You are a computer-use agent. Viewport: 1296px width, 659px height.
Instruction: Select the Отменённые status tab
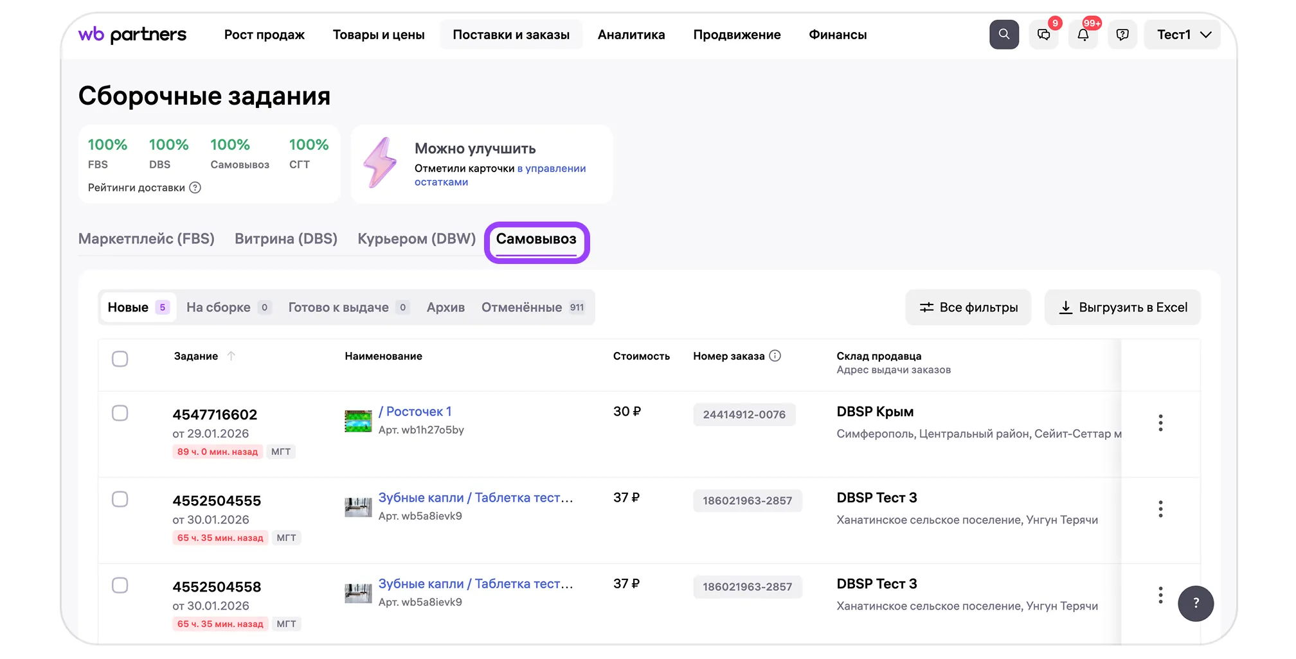(x=521, y=308)
